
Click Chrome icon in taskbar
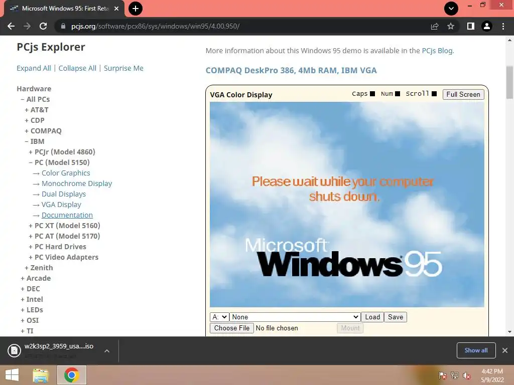[72, 375]
